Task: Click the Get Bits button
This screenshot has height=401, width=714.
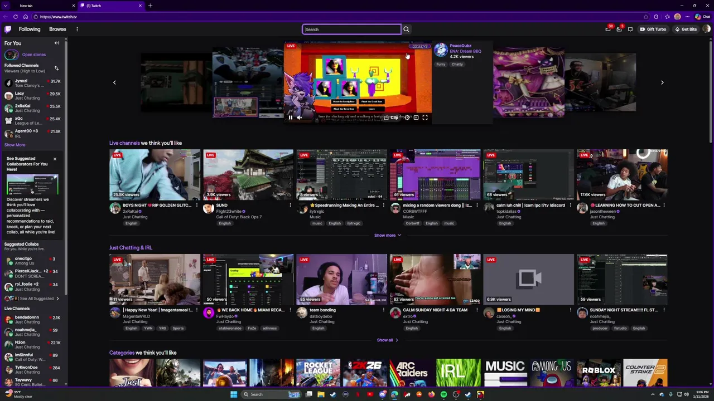Action: click(x=686, y=29)
